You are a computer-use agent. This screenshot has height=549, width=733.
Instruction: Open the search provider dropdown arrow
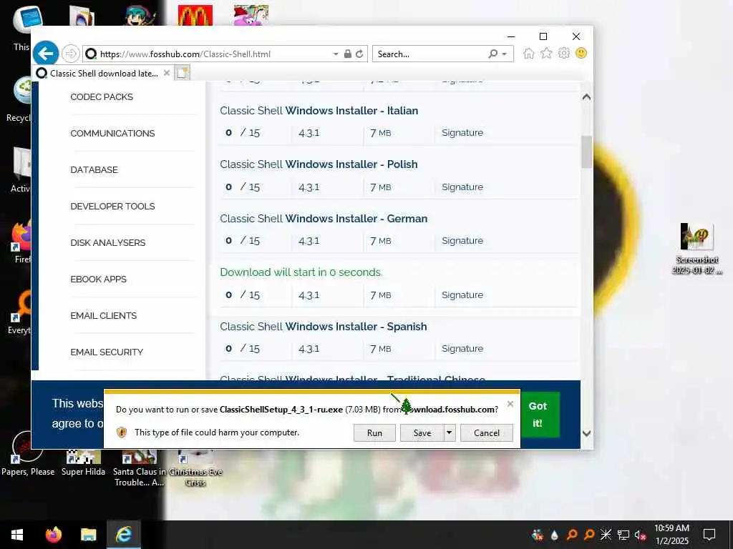[x=505, y=54]
